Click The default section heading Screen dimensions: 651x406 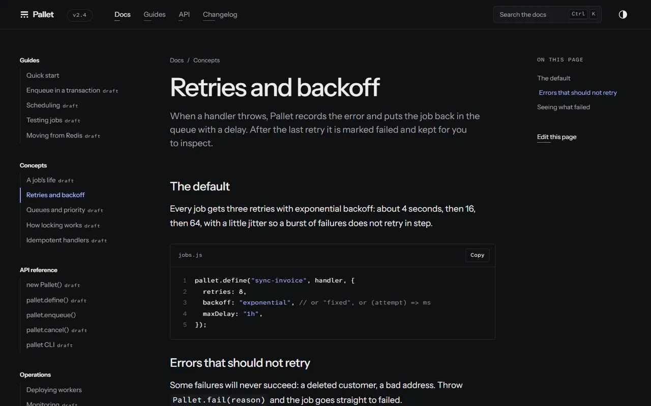[x=200, y=186]
